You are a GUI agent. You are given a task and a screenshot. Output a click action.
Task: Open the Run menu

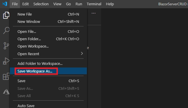pyautogui.click(x=79, y=4)
